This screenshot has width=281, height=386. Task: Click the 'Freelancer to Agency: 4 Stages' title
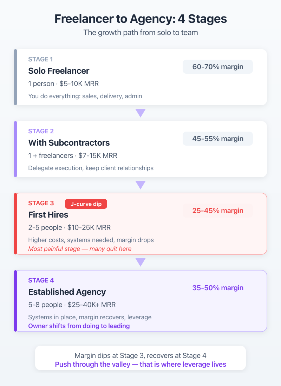(140, 19)
